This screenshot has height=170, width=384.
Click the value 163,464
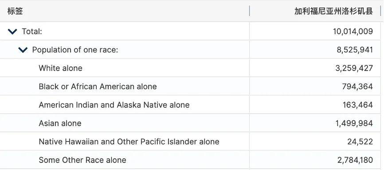pyautogui.click(x=358, y=105)
